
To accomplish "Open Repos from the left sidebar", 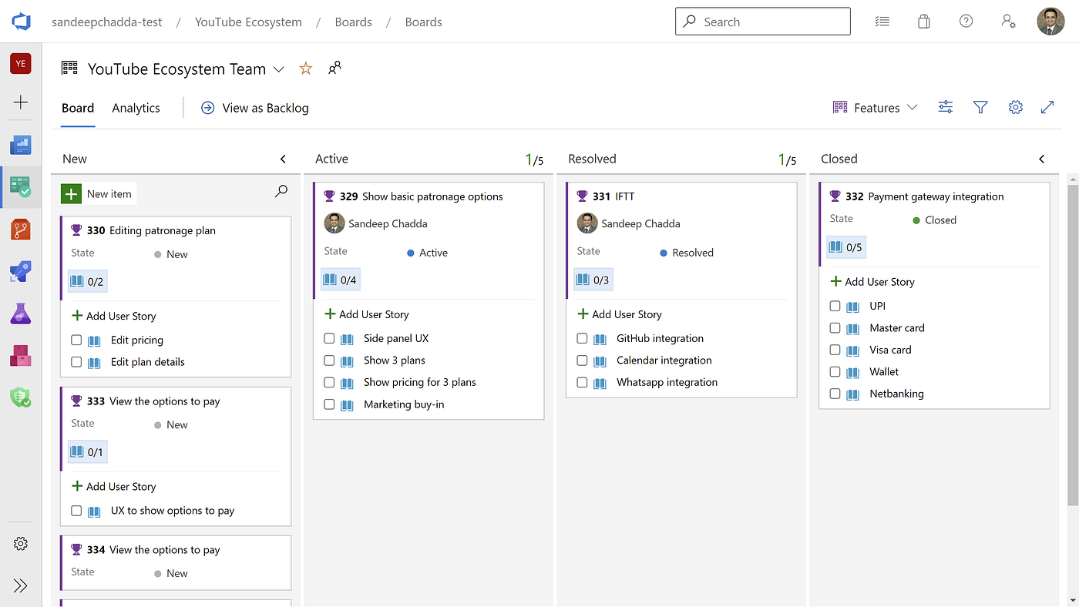I will pos(21,229).
